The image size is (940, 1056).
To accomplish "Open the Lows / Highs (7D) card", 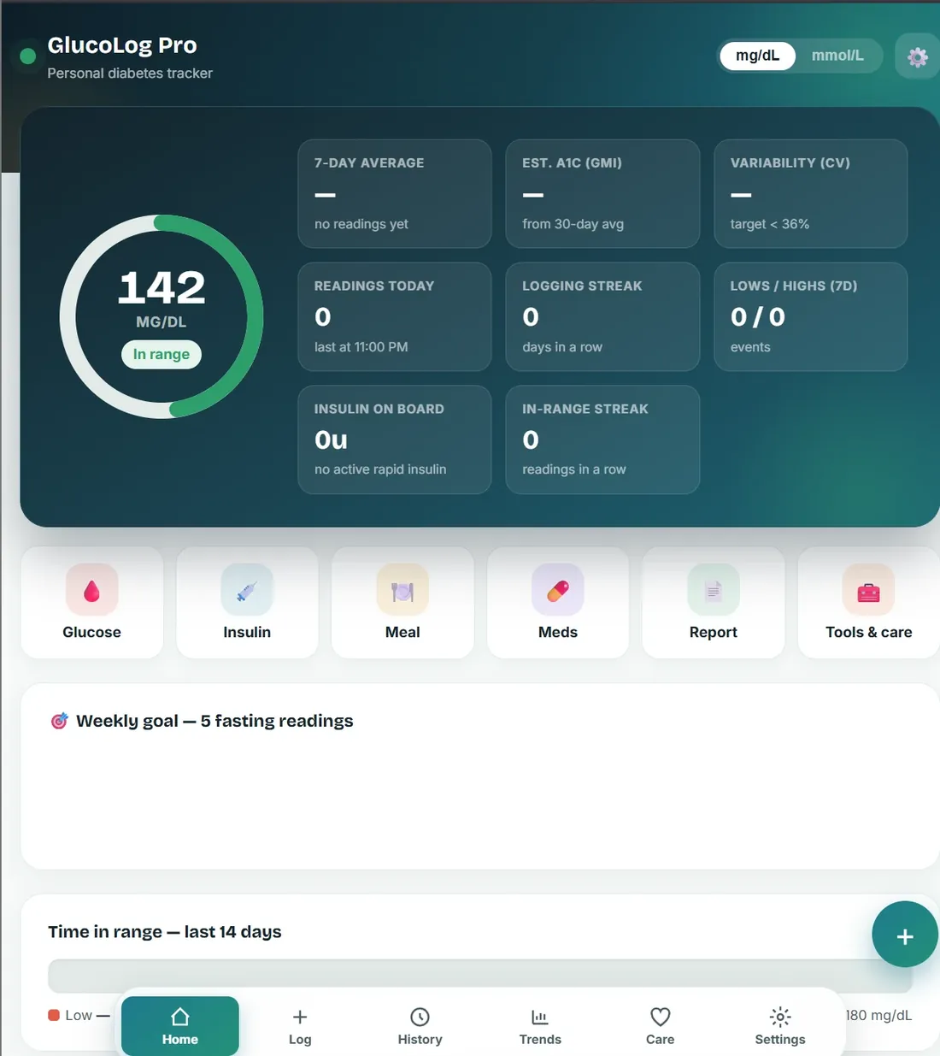I will click(x=811, y=316).
